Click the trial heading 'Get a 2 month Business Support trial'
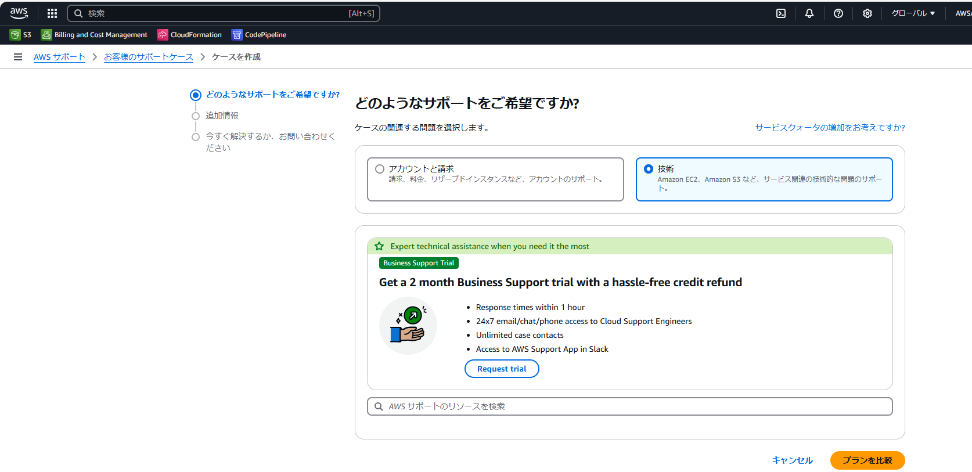Screen dimensions: 972x472 tap(560, 282)
